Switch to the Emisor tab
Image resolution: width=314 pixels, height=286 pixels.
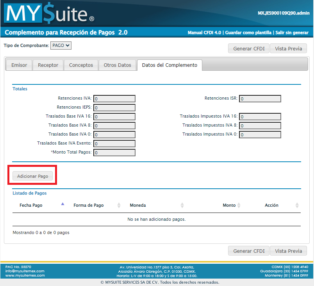tap(19, 65)
